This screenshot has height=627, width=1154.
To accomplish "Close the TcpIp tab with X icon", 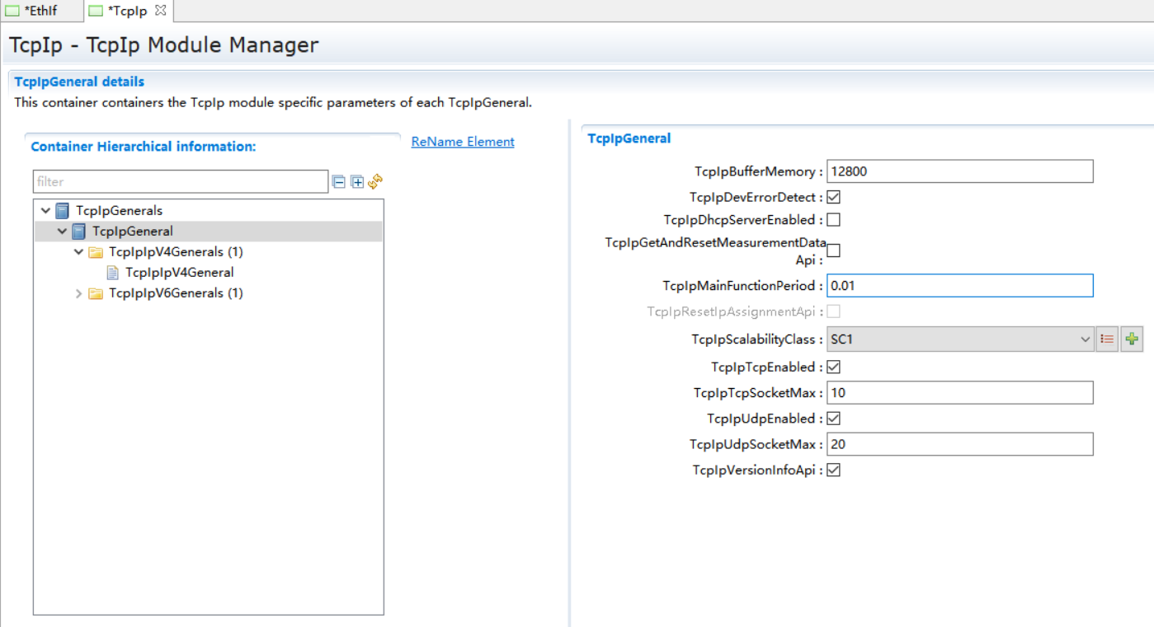I will [x=161, y=11].
